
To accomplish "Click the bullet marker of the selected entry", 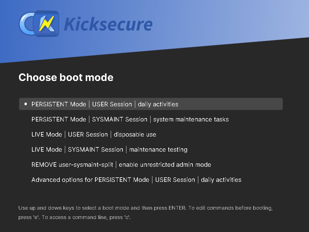I will click(x=25, y=104).
